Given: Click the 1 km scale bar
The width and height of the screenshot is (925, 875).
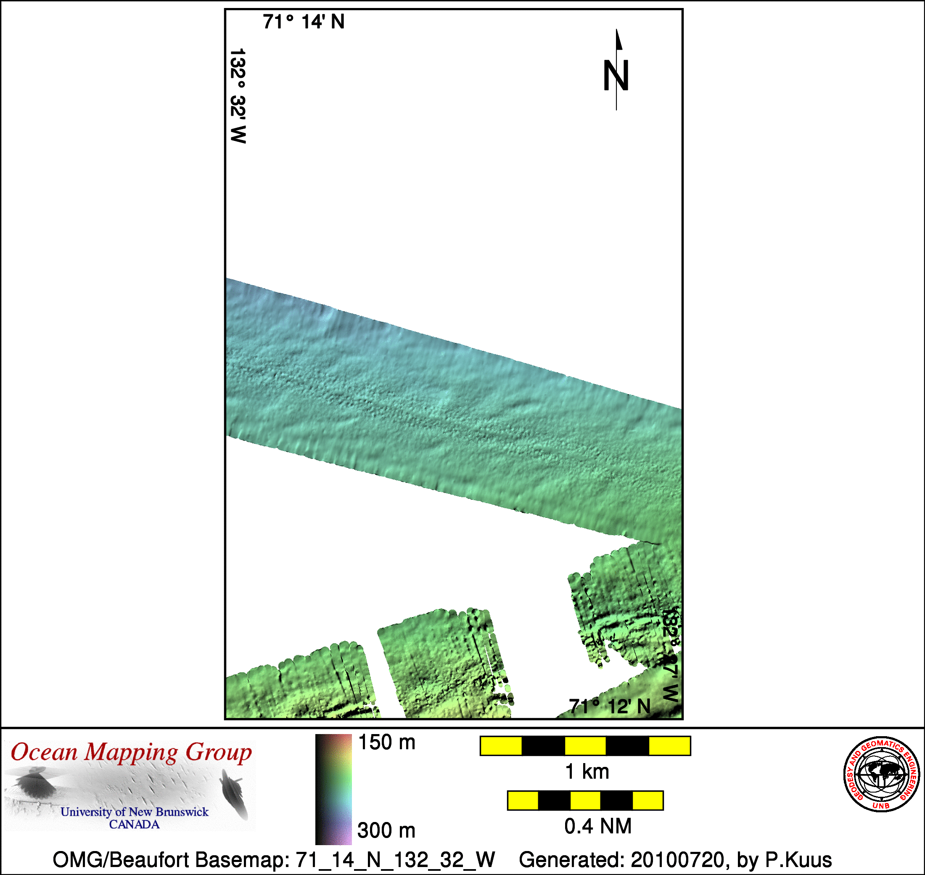Looking at the screenshot, I should tap(585, 746).
